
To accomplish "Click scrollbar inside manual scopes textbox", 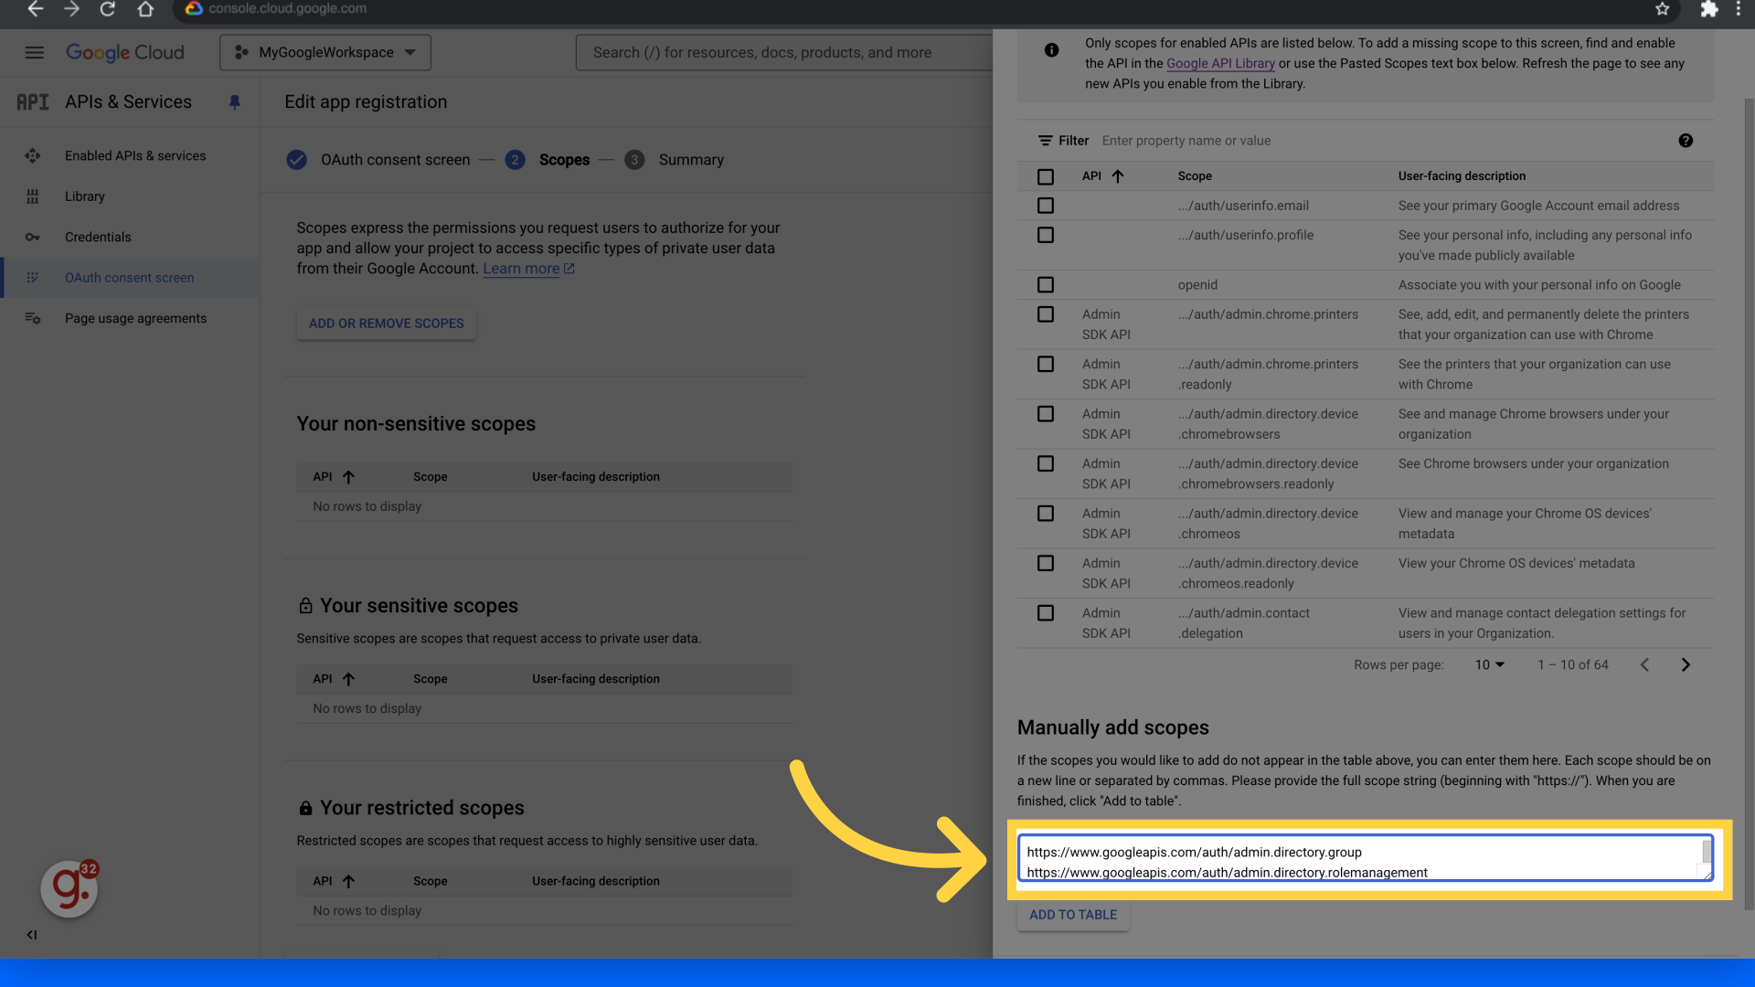I will (x=1707, y=852).
